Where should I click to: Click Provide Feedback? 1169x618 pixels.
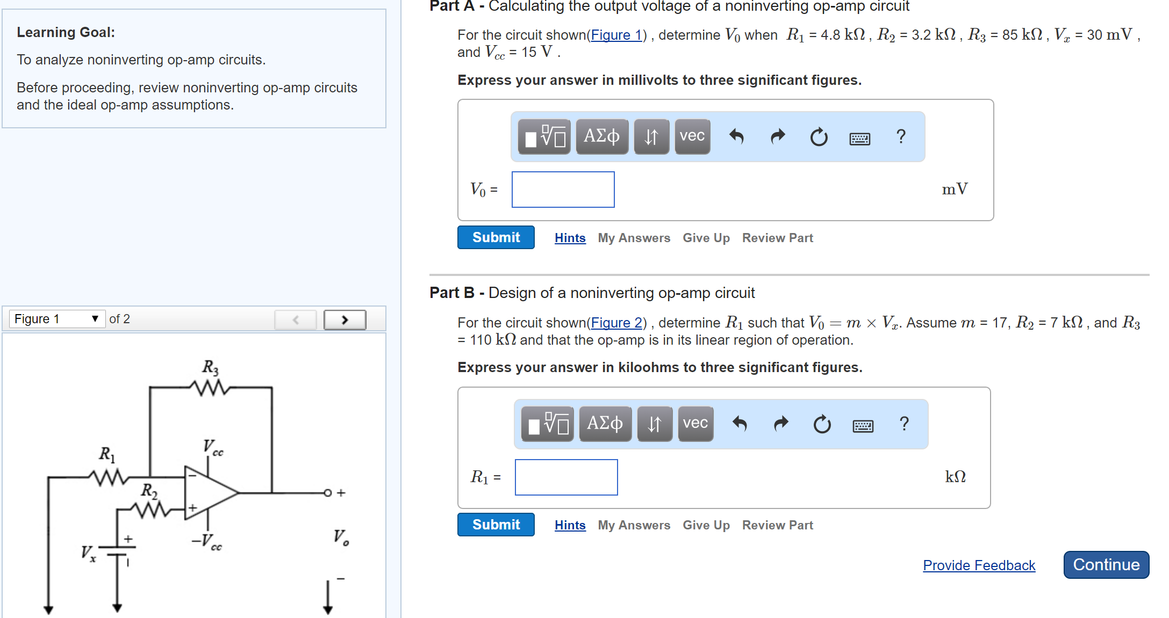click(978, 565)
